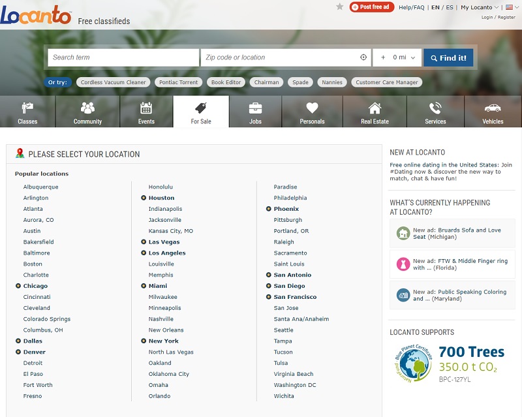
Task: Click the icon for Public Speaking Coloring ad
Action: tap(403, 295)
